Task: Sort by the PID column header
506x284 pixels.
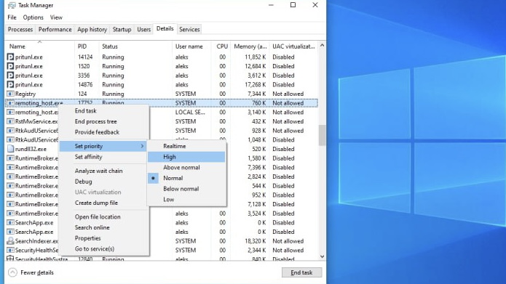Action: (x=86, y=46)
